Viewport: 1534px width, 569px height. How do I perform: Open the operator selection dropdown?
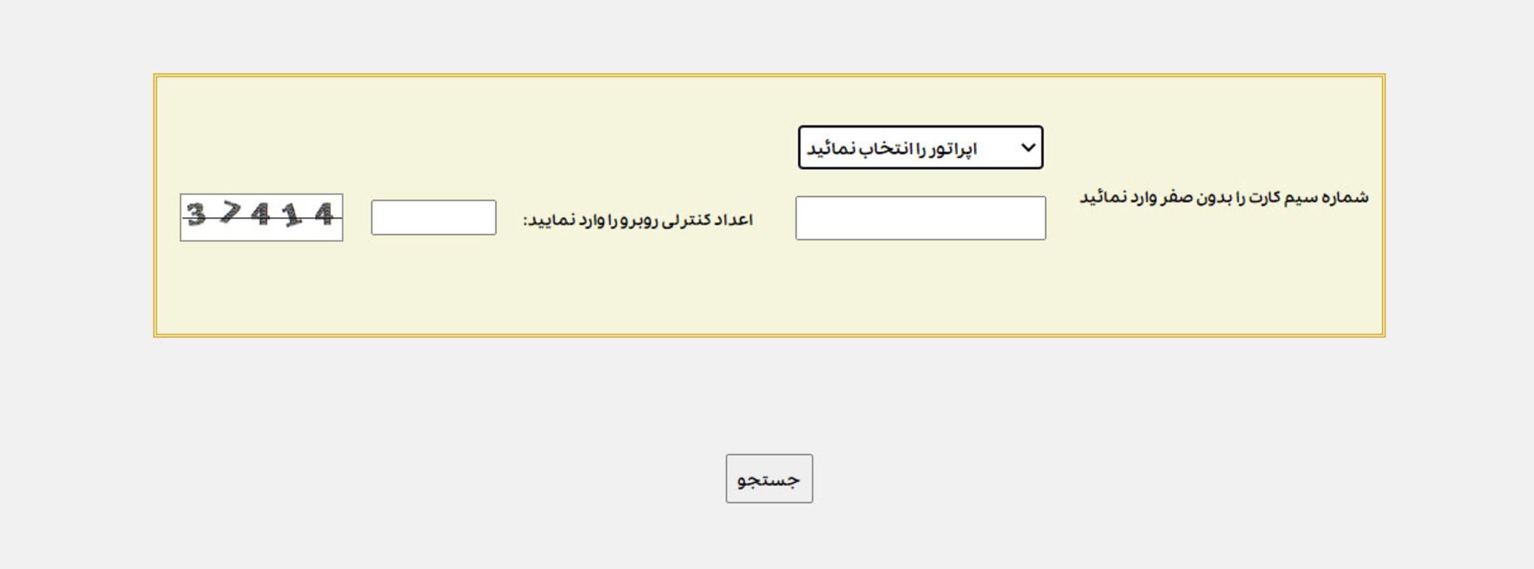point(920,148)
